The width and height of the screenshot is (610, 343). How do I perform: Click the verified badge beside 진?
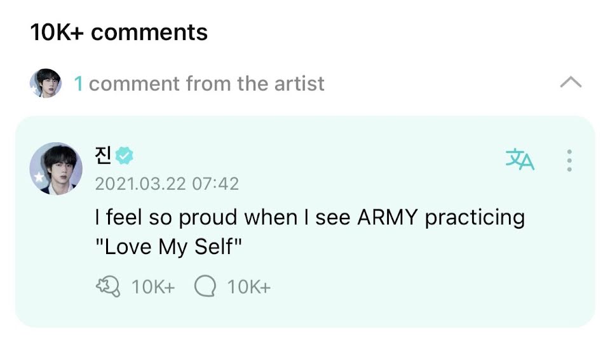pos(125,155)
